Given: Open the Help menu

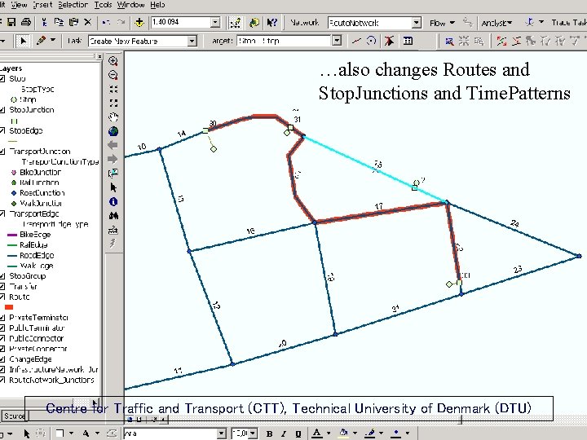Looking at the screenshot, I should [x=157, y=5].
